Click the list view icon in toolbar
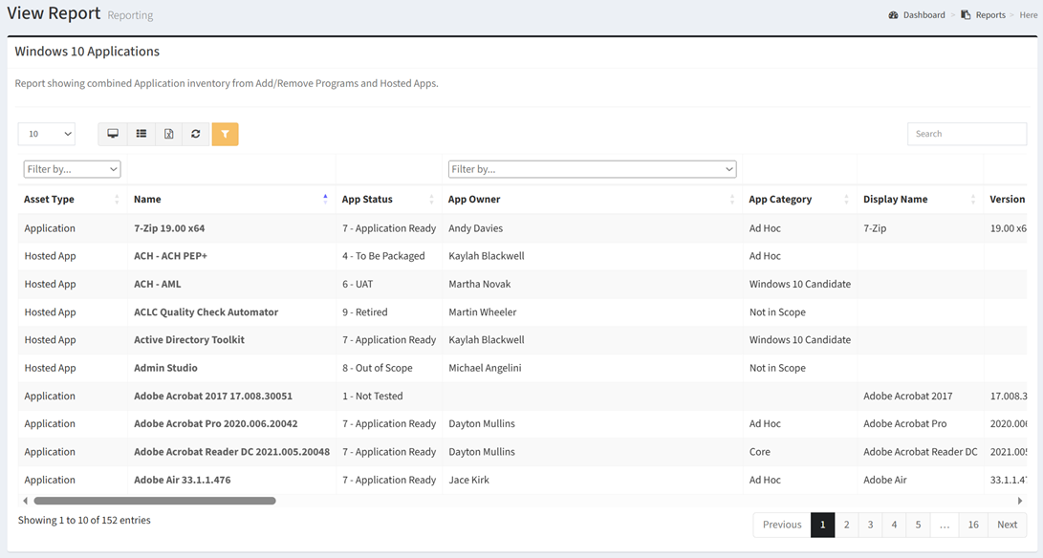The image size is (1043, 558). (141, 134)
